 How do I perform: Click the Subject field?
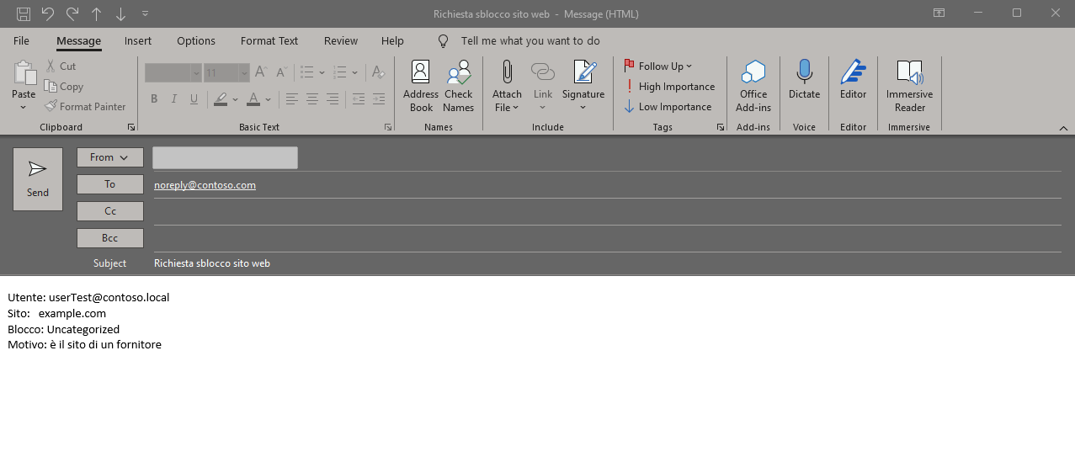coord(606,263)
